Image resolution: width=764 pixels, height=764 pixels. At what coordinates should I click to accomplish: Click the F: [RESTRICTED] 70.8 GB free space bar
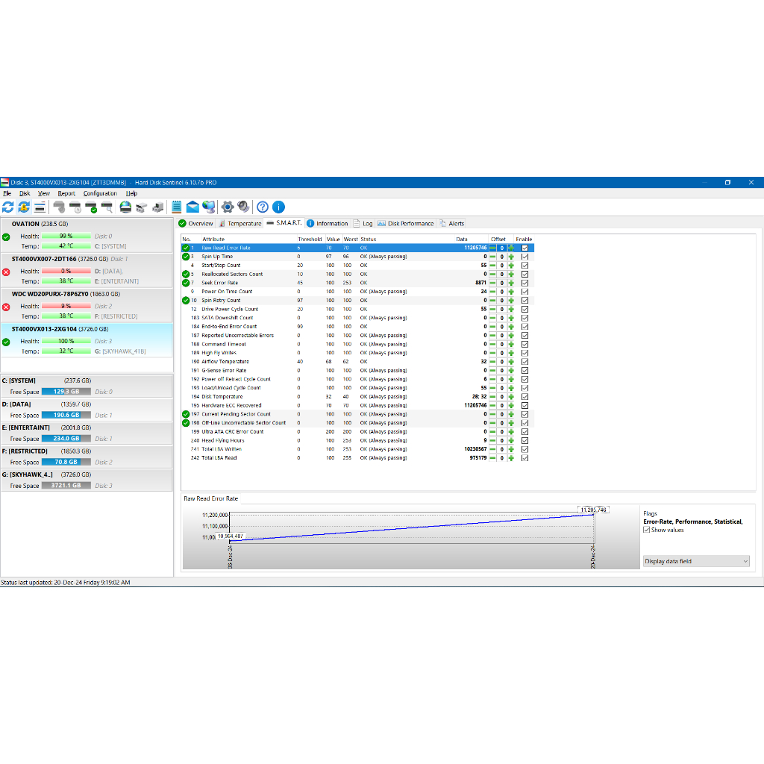coord(66,463)
